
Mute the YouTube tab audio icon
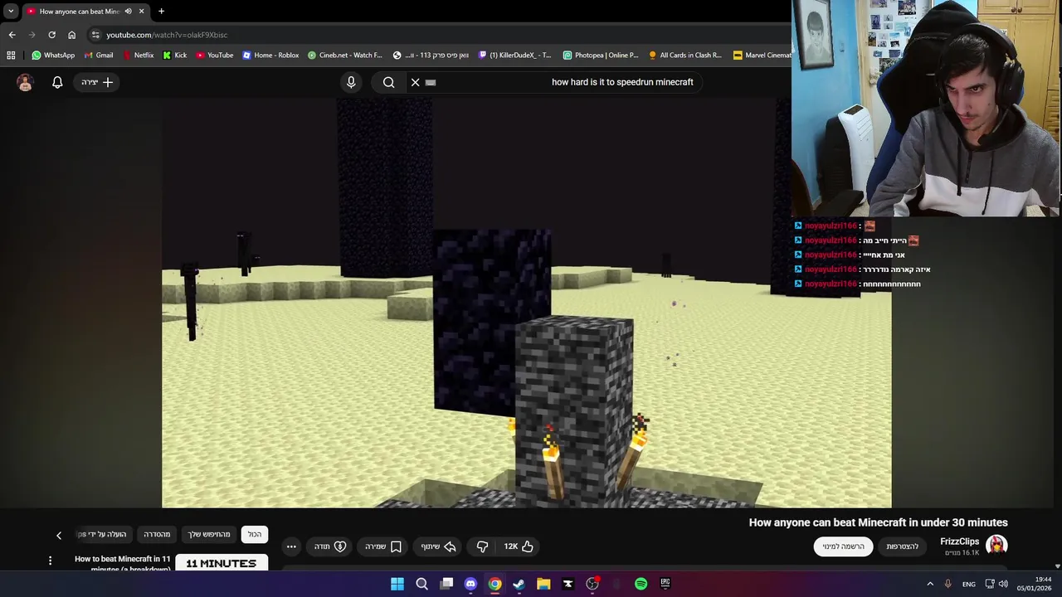pyautogui.click(x=128, y=11)
